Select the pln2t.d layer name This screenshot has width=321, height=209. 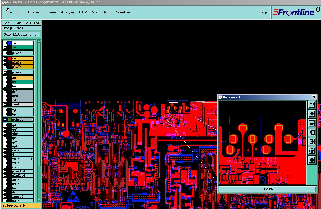[x=23, y=171]
